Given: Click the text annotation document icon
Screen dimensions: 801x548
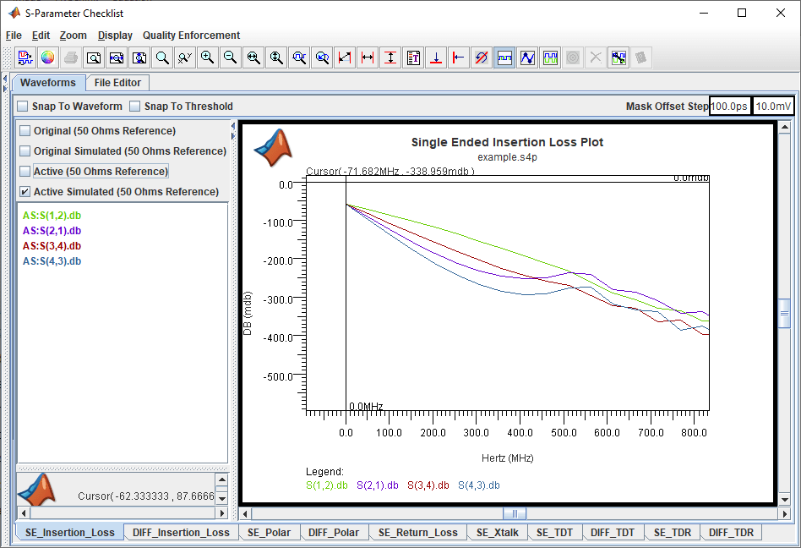Looking at the screenshot, I should coord(413,58).
